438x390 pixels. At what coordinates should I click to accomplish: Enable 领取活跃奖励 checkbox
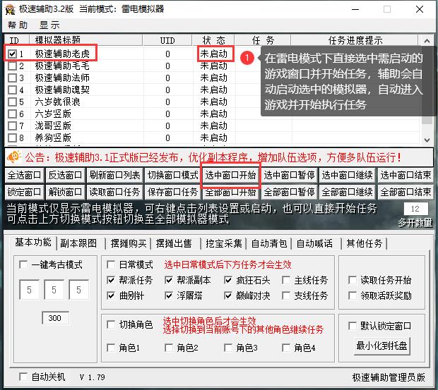click(x=353, y=295)
